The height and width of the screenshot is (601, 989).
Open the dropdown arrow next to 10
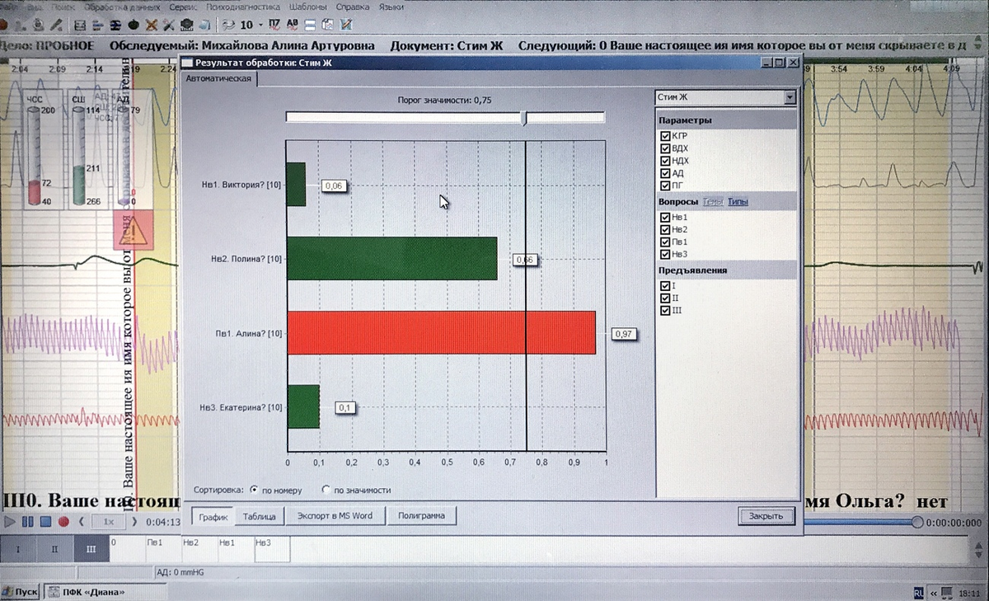[x=260, y=26]
